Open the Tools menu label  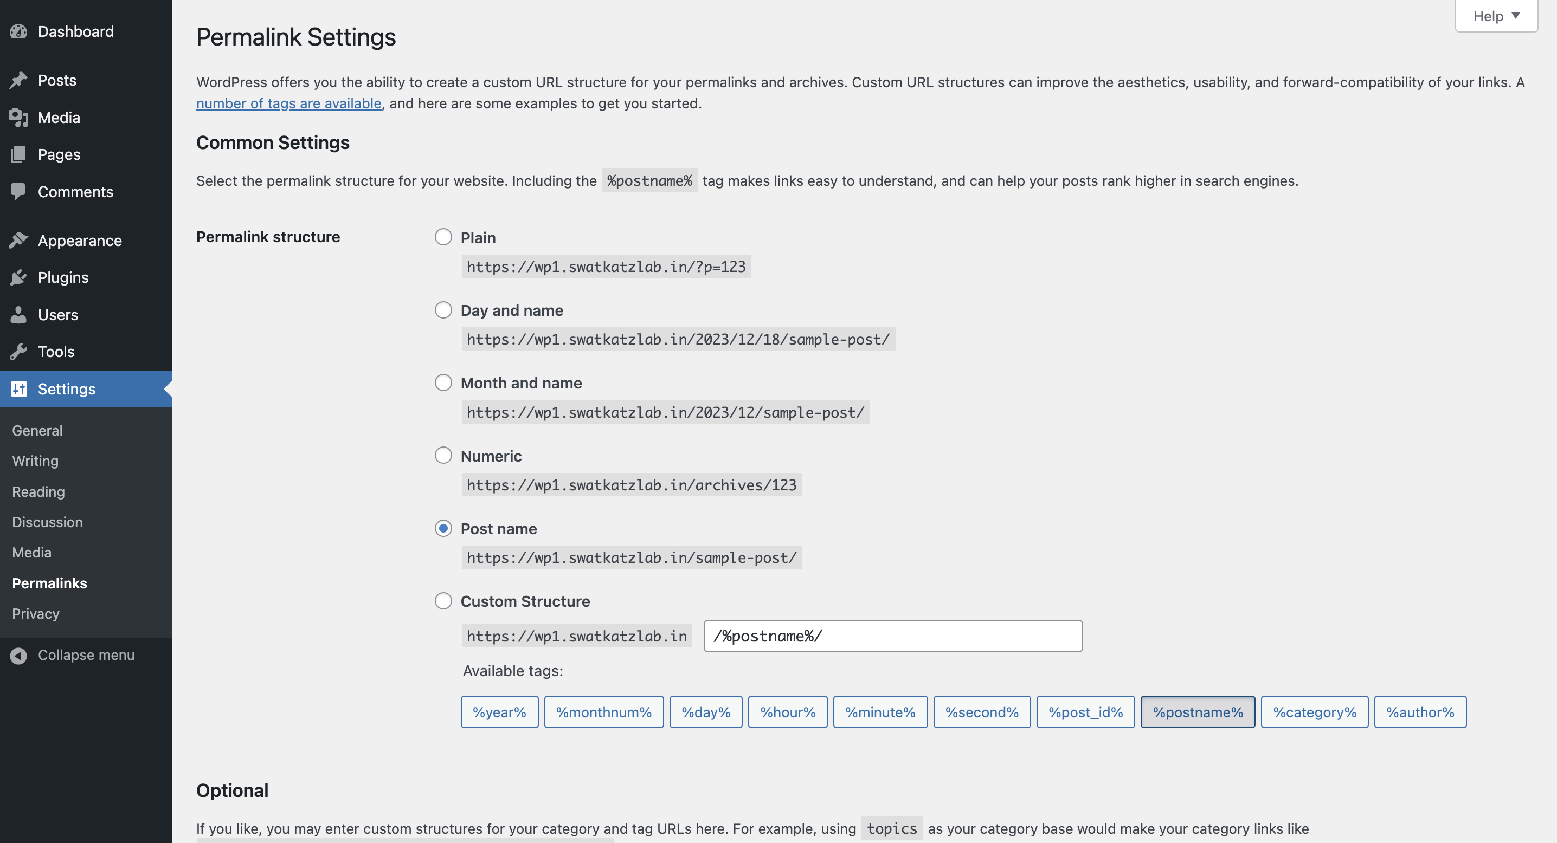click(x=56, y=352)
